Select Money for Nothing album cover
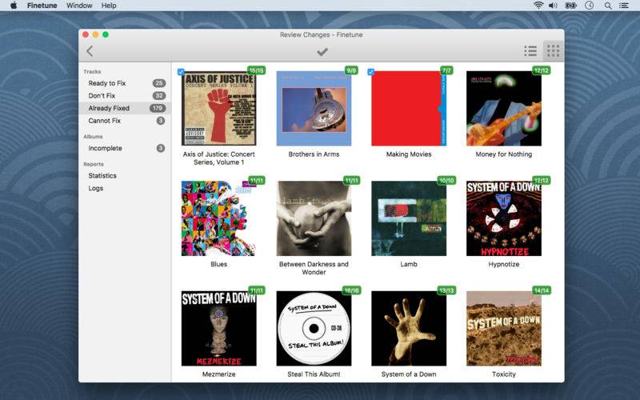Viewport: 640px width, 400px height. point(504,108)
